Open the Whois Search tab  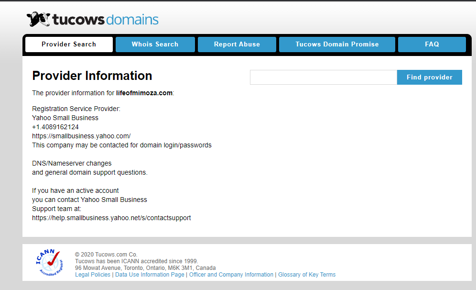pos(155,45)
